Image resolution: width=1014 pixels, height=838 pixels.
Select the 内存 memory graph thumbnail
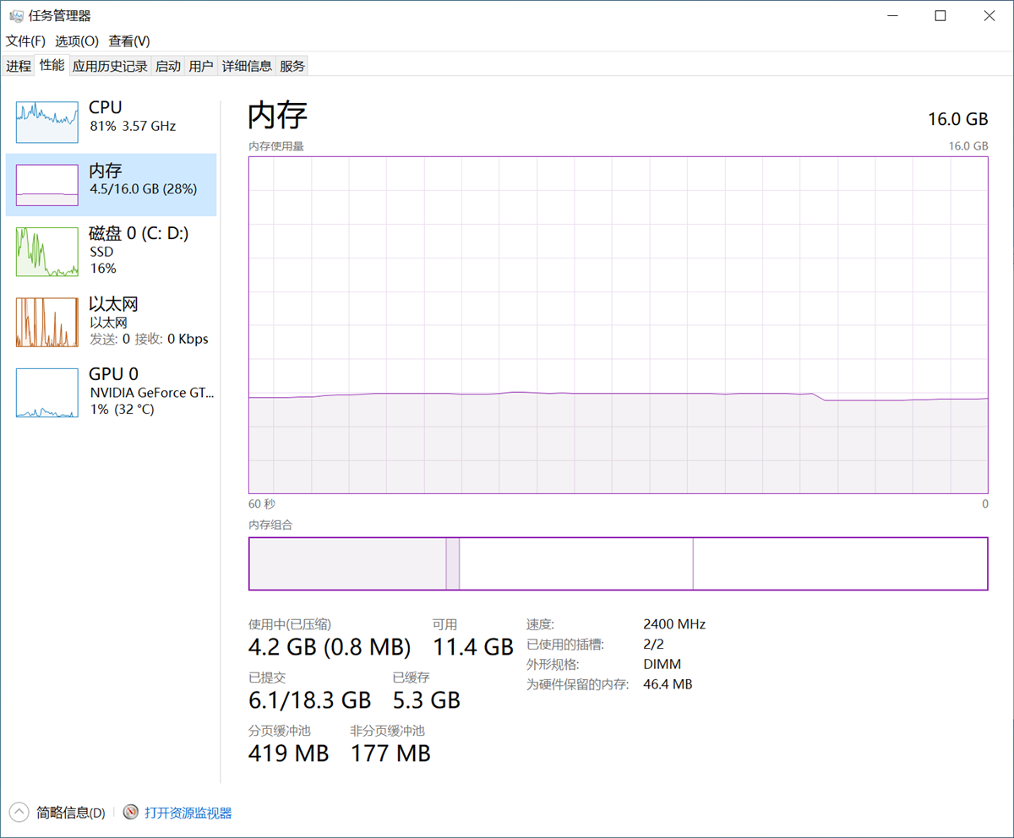coord(46,185)
